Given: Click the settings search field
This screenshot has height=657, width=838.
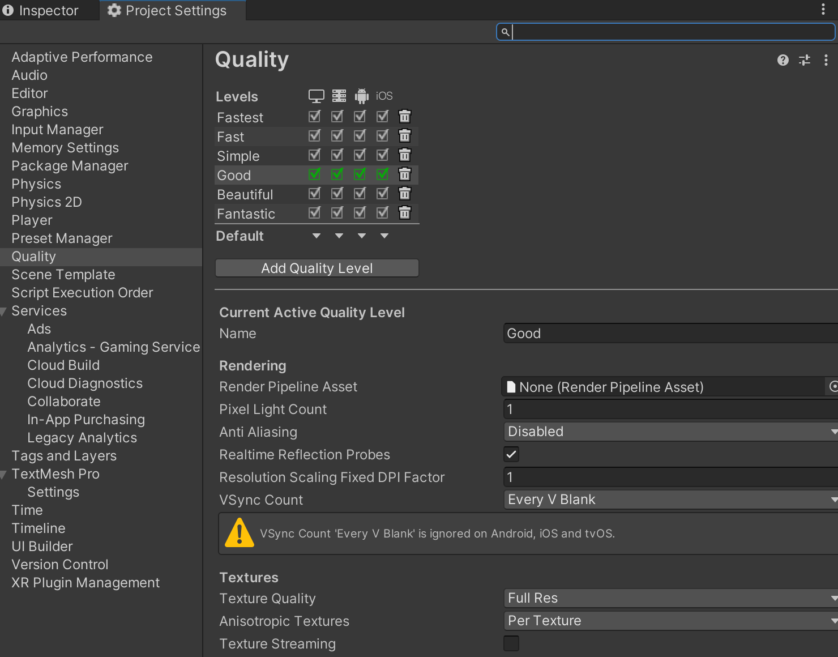Looking at the screenshot, I should (x=666, y=32).
